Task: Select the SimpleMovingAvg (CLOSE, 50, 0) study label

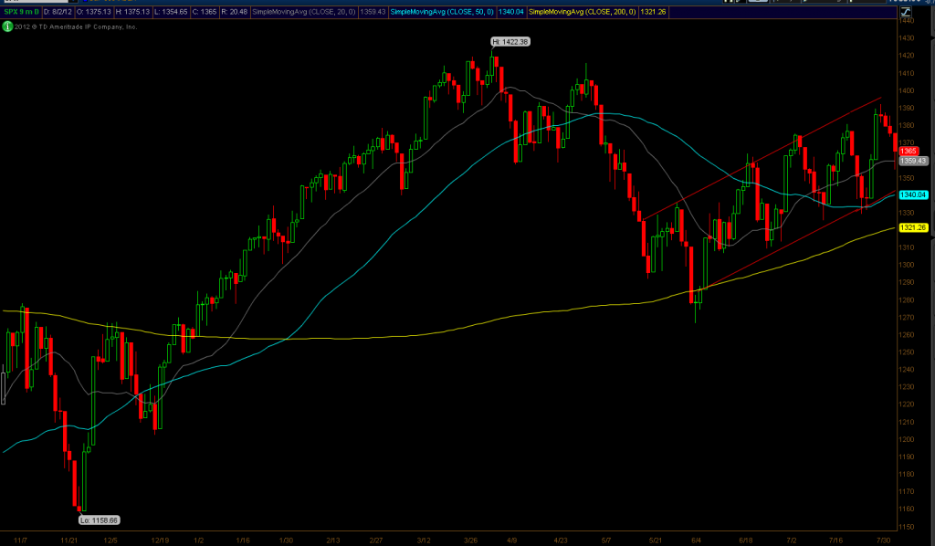Action: tap(442, 12)
